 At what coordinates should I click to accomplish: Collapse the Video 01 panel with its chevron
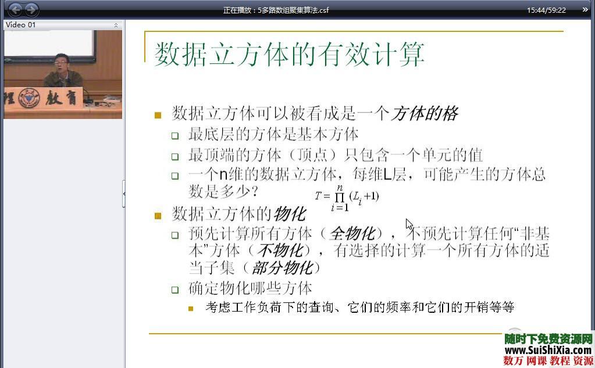(116, 25)
